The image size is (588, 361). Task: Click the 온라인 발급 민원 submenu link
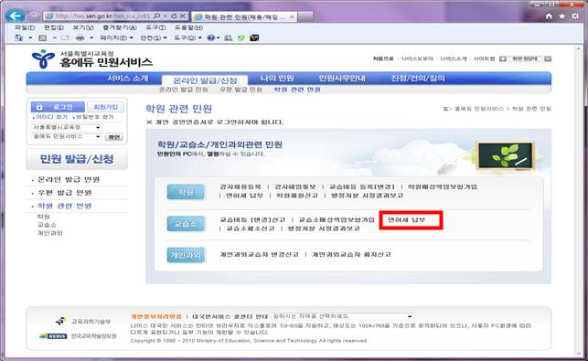pyautogui.click(x=184, y=90)
